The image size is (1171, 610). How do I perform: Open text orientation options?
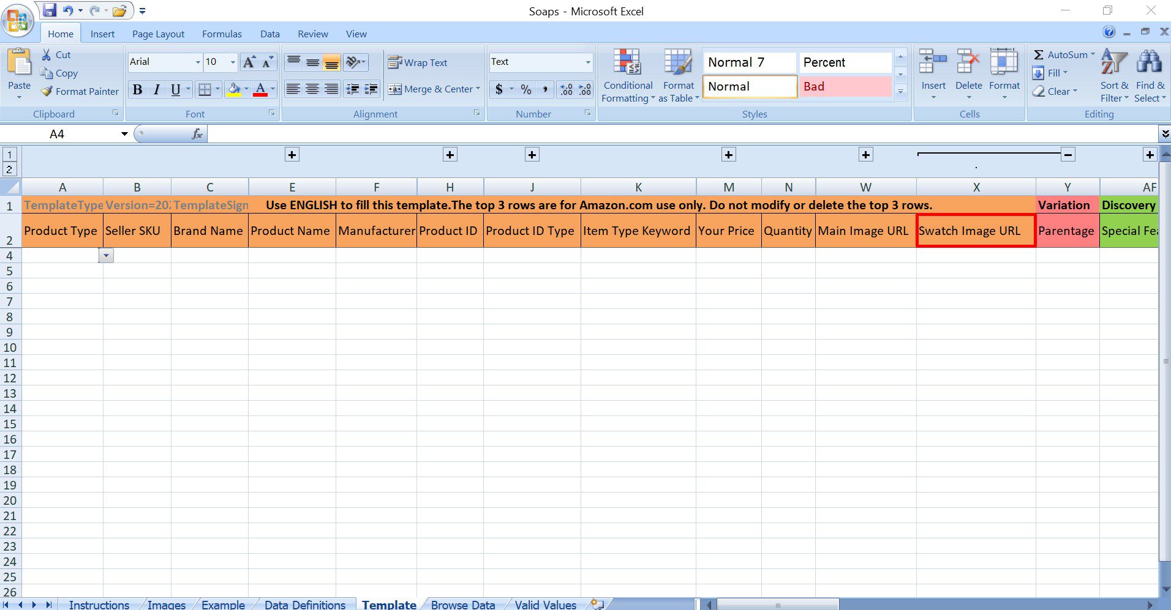[x=355, y=62]
